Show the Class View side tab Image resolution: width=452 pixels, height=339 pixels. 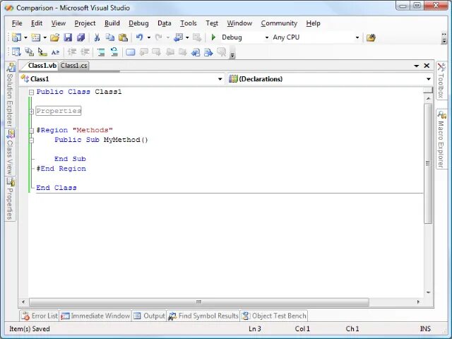[11, 153]
